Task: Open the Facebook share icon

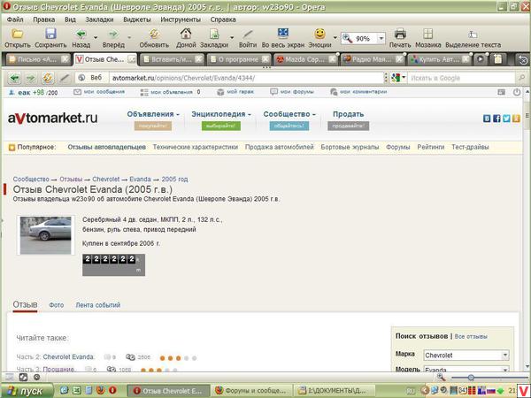Action: tap(496, 119)
